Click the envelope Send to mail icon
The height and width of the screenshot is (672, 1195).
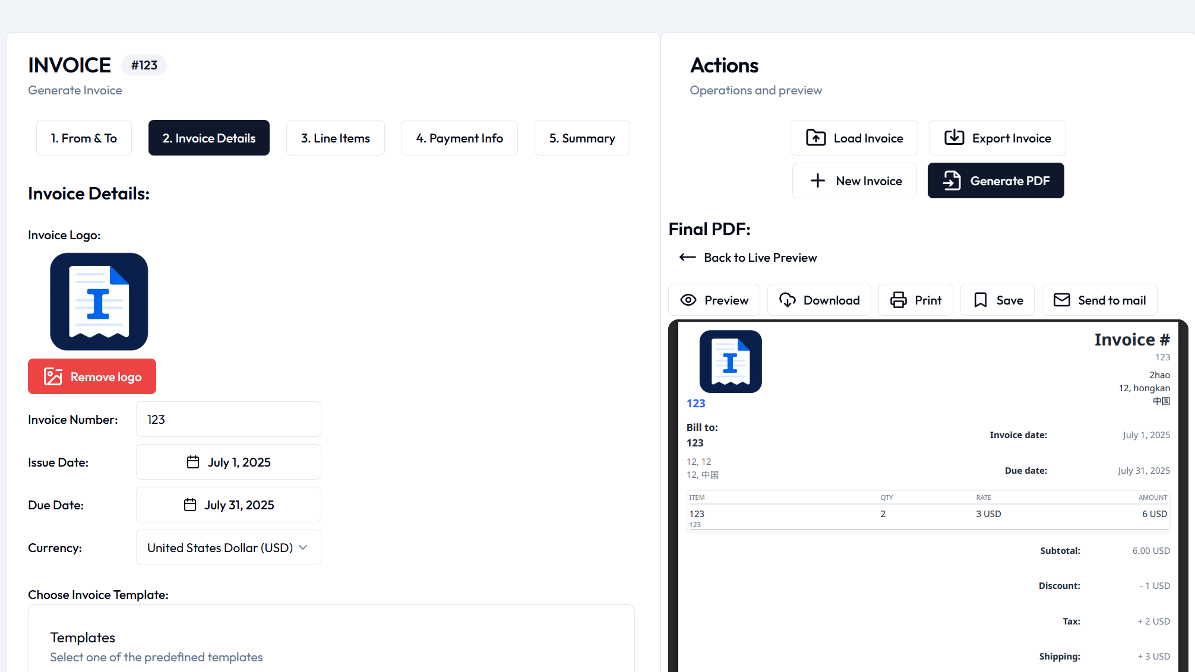coord(1061,300)
